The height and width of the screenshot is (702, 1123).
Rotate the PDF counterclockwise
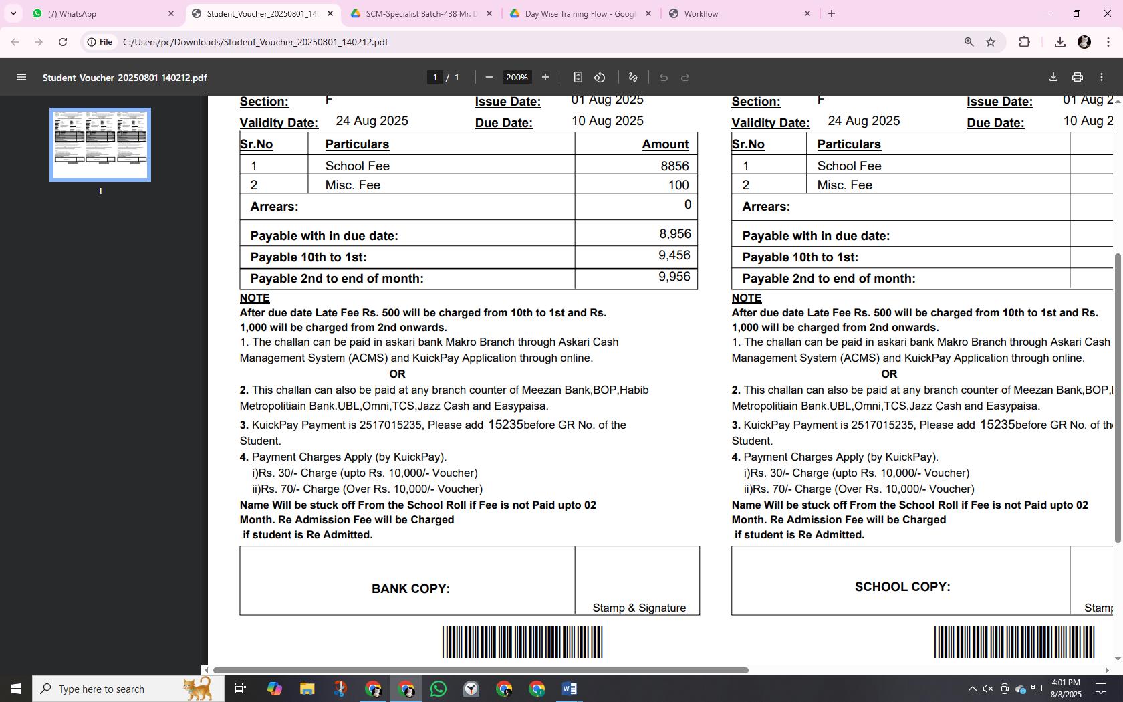coord(600,78)
